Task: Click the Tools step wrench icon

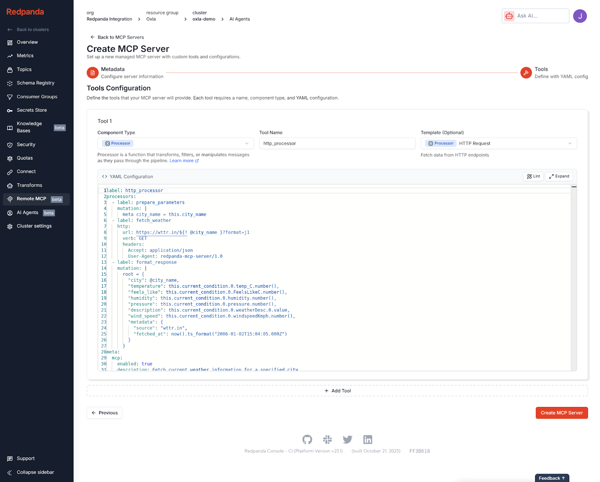Action: click(526, 73)
